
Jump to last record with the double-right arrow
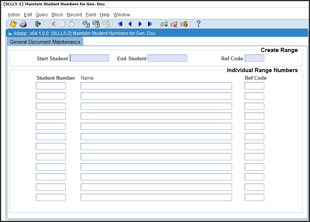(150, 24)
